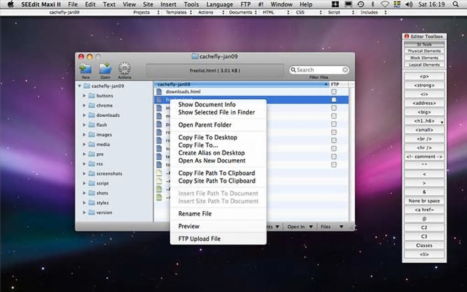
Task: Select downloads.html in file list
Action: pos(183,92)
